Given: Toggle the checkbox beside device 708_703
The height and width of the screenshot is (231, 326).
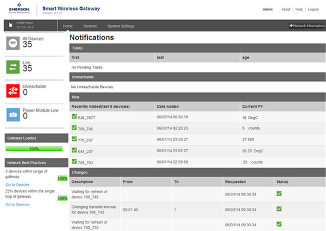Looking at the screenshot, I should click(74, 161).
